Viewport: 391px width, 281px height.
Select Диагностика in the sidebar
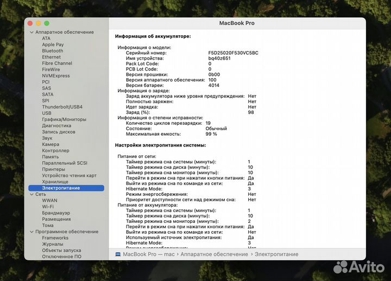pos(56,125)
